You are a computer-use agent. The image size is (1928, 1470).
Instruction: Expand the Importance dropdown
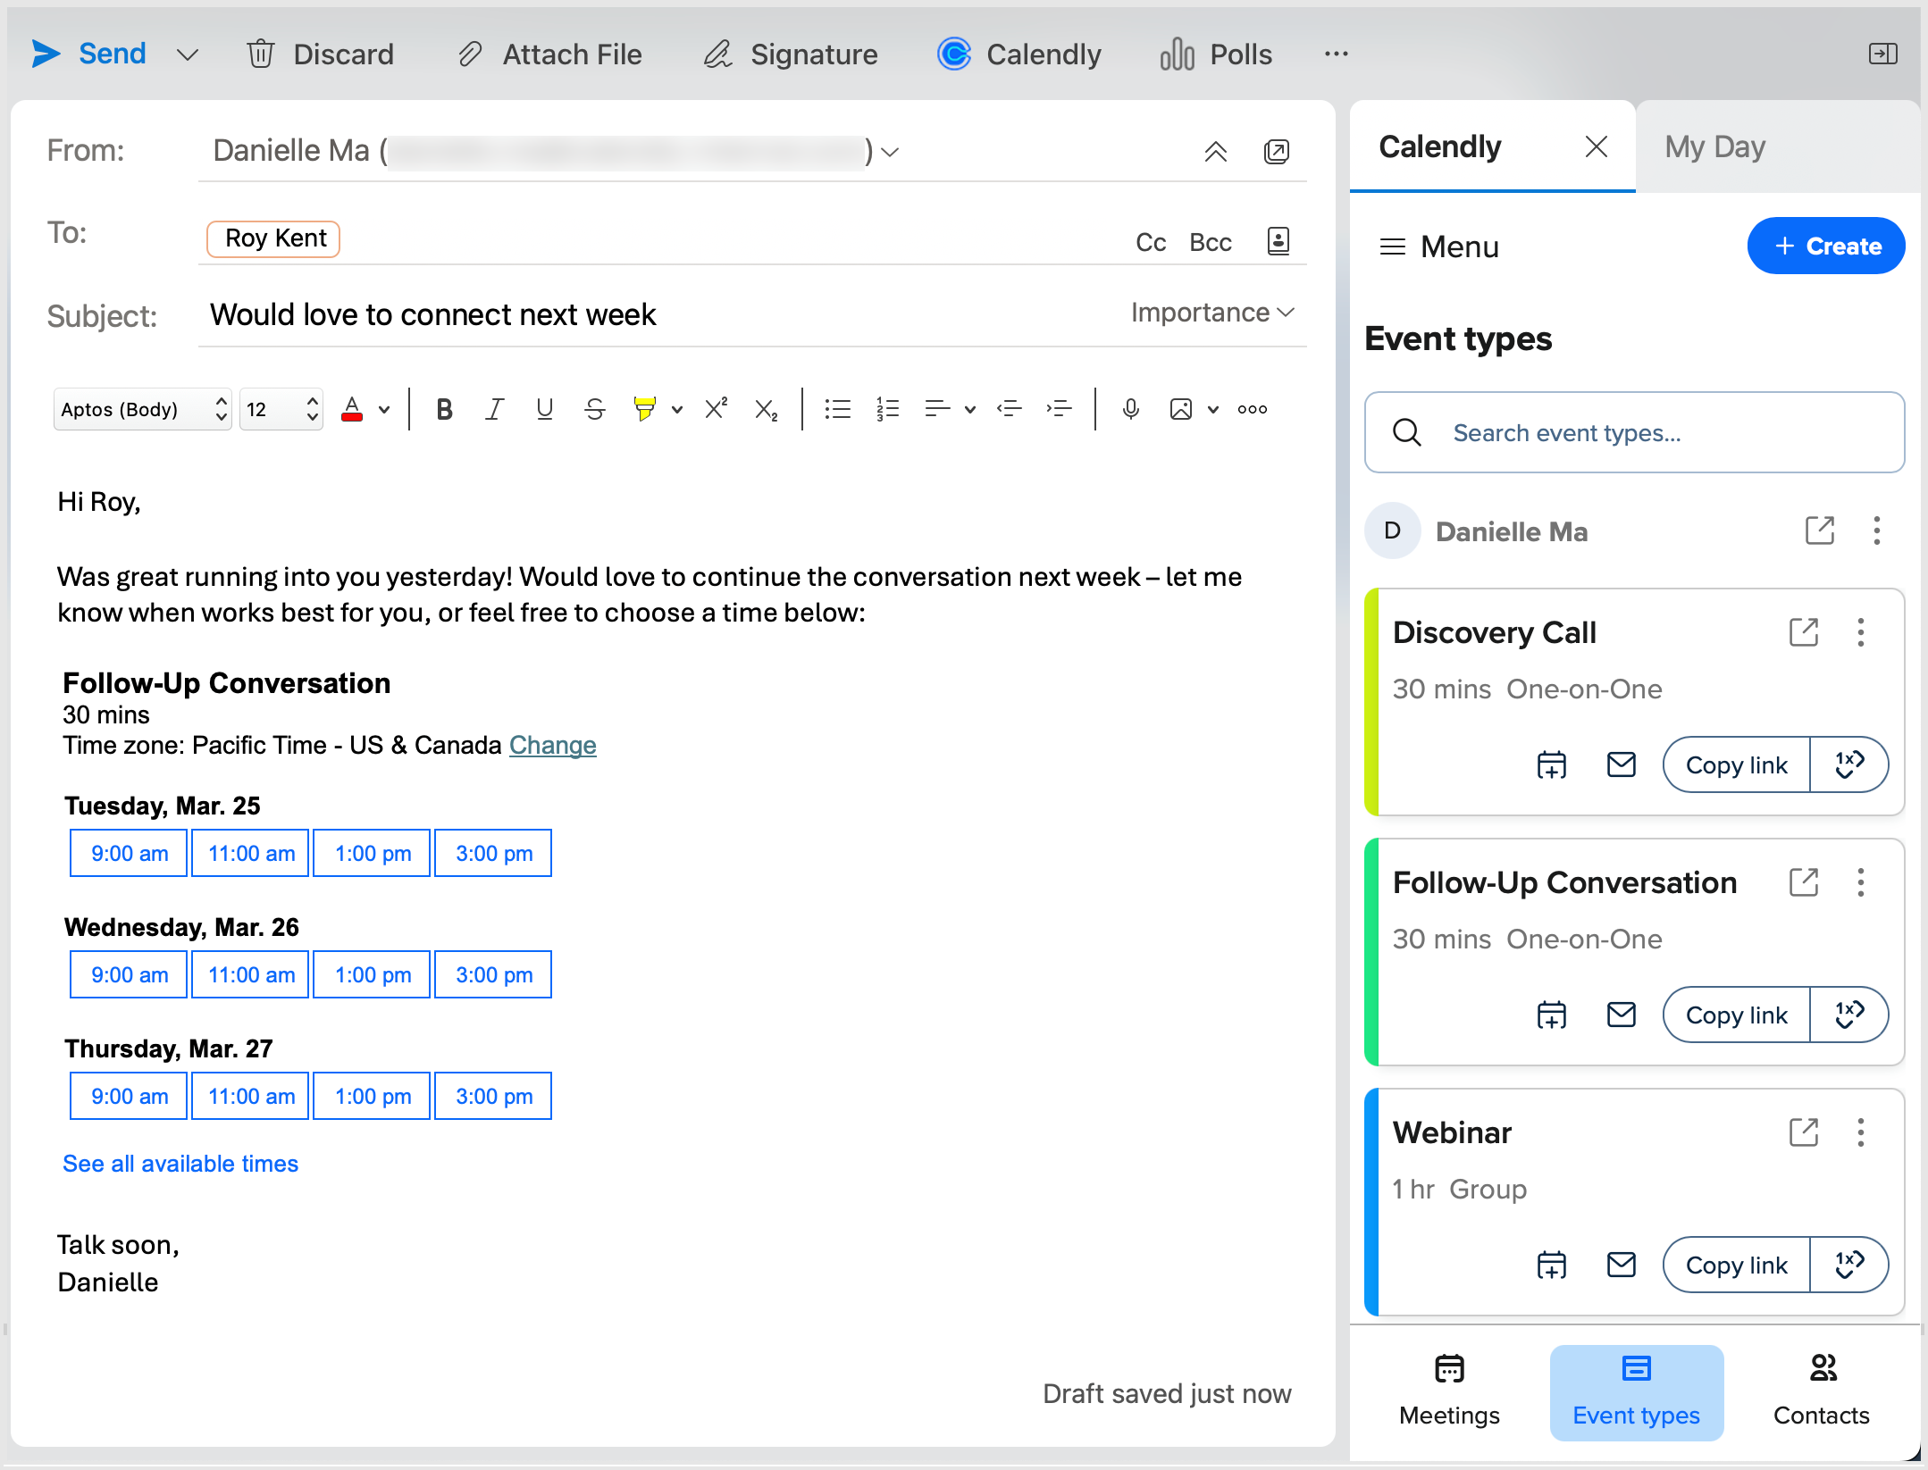point(1211,313)
